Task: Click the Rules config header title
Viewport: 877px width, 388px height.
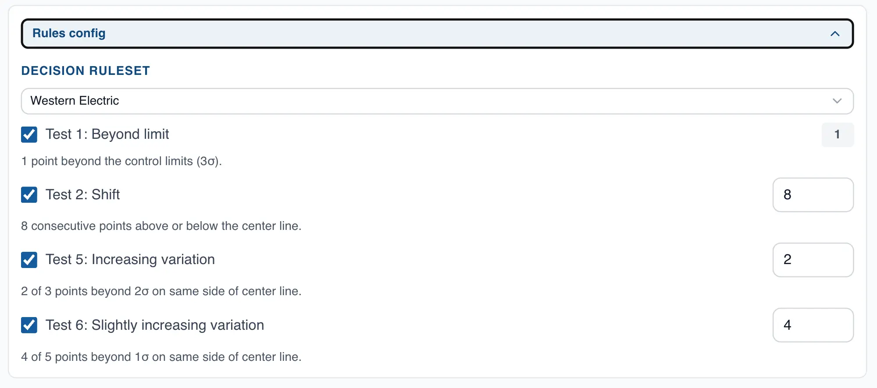Action: point(69,33)
